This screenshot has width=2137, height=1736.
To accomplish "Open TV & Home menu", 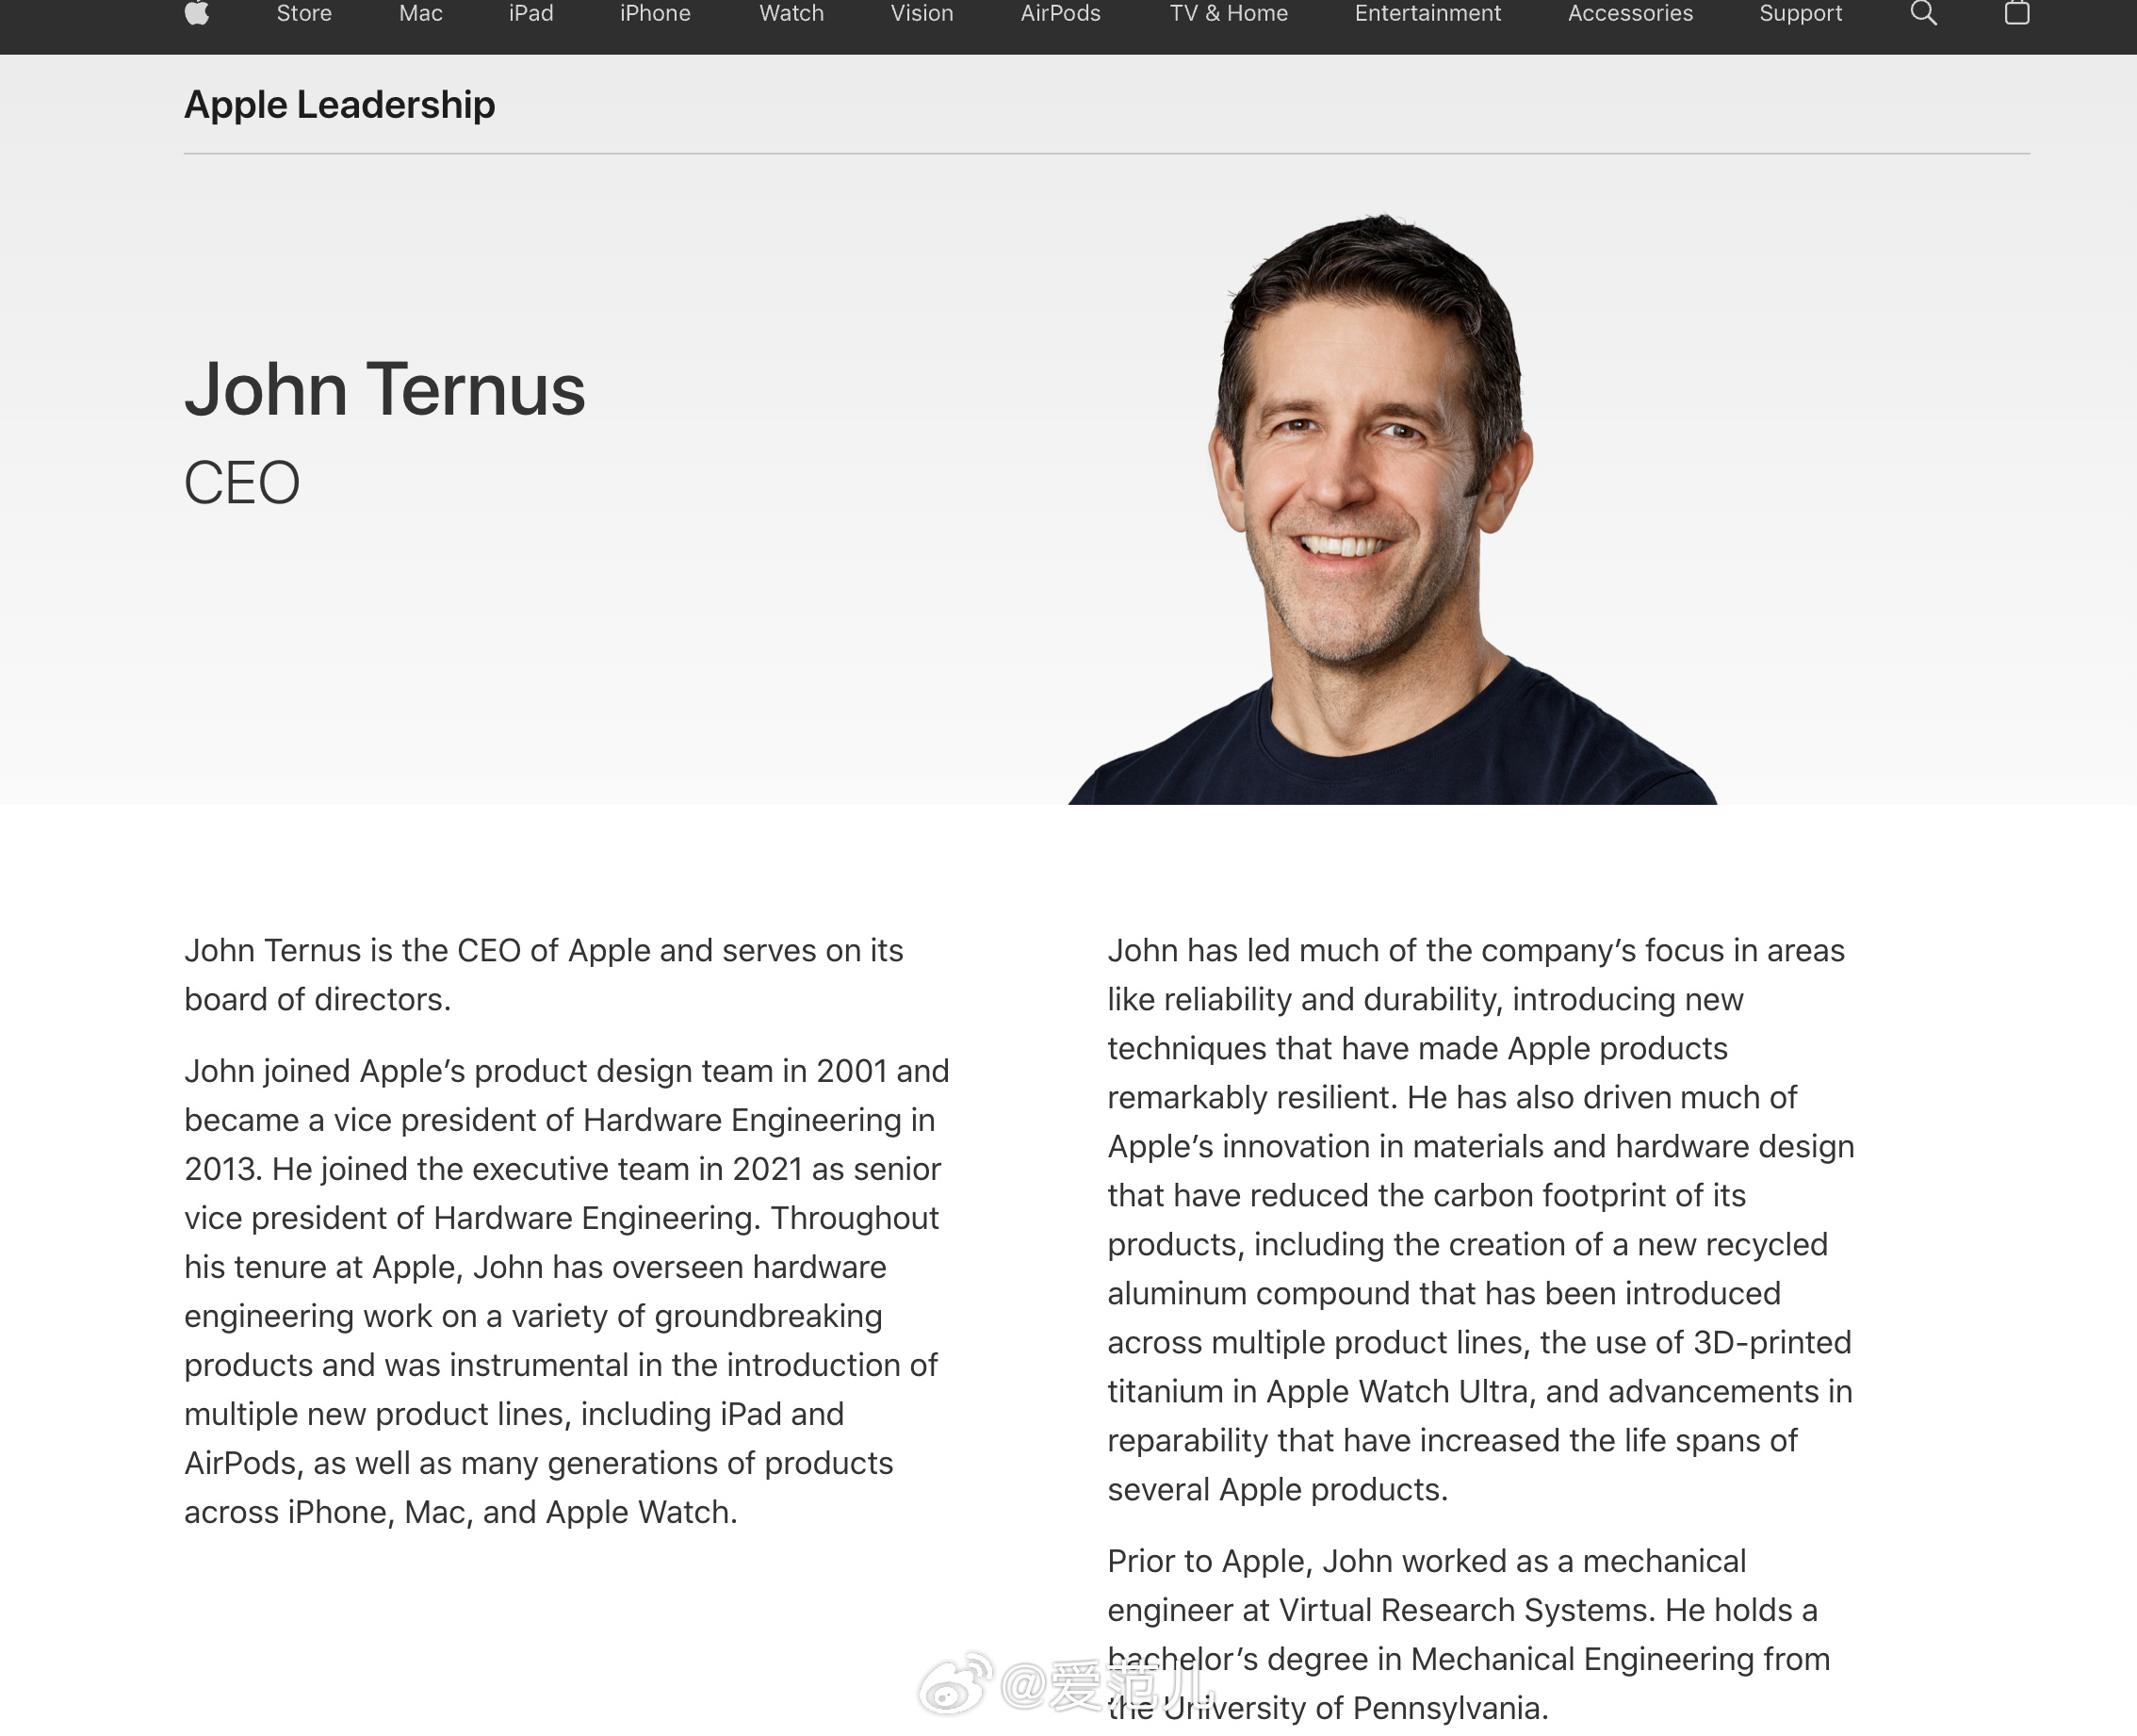I will pos(1229,13).
